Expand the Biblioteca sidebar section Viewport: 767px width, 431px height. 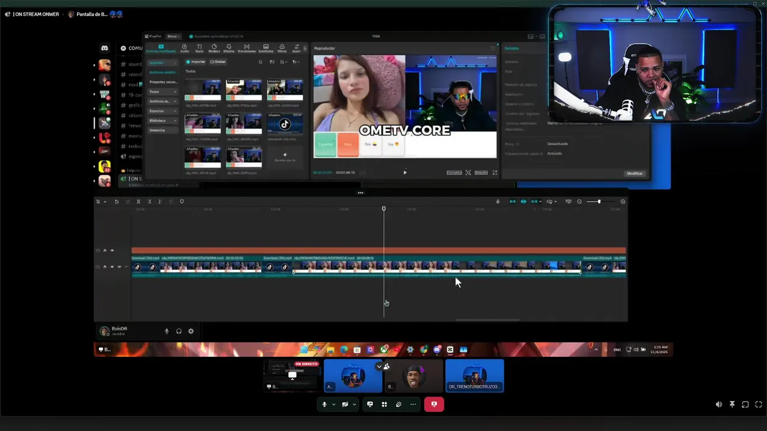click(162, 120)
